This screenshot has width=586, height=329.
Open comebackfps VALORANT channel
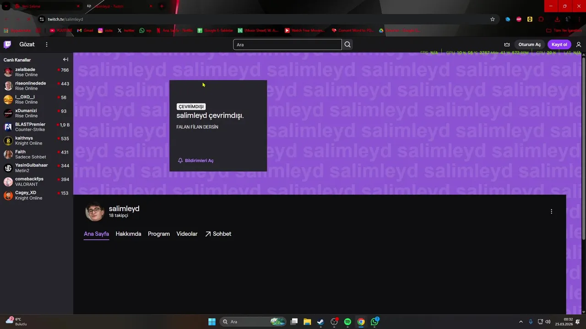tap(36, 182)
